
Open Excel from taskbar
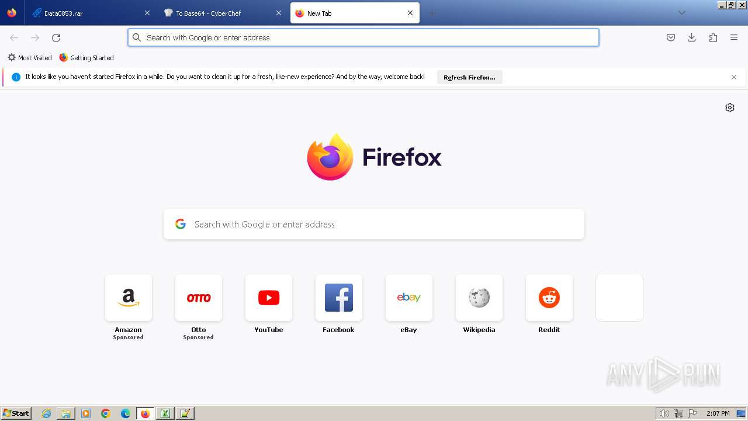tap(165, 413)
